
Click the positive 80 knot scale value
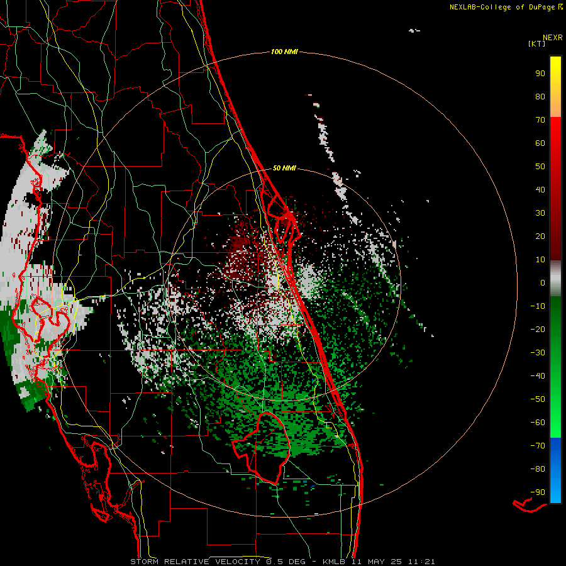[x=540, y=97]
